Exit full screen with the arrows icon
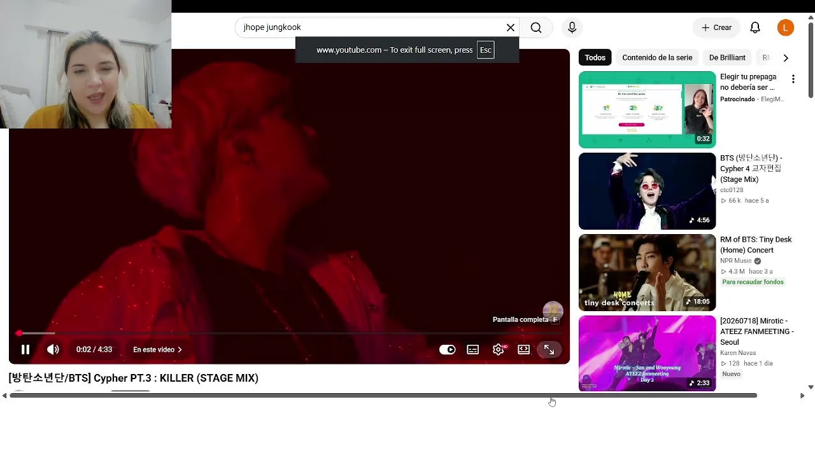The width and height of the screenshot is (815, 458). point(549,349)
